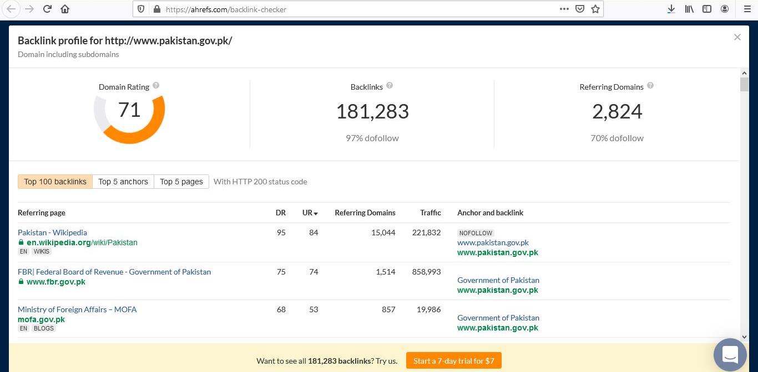Save page to Pocket
758x372 pixels.
coord(580,9)
